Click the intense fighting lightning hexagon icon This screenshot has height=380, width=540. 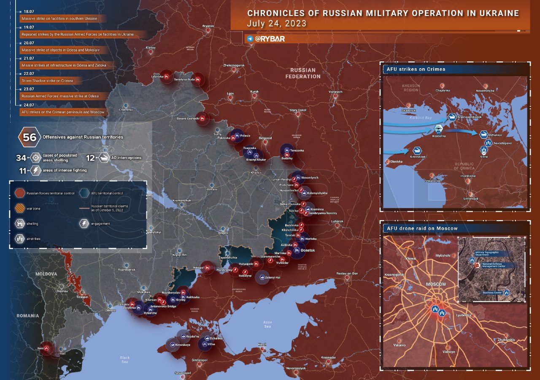(36, 170)
